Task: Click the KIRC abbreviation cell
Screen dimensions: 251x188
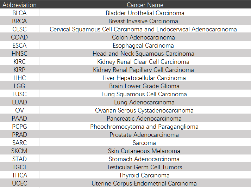Action: pos(19,62)
